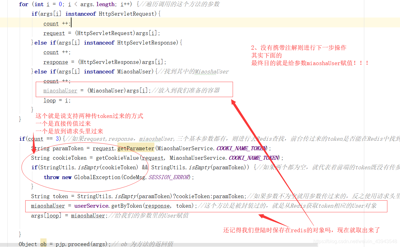Click "request" in the line assigning (HttpServletRequest)args[i]
Image resolution: width=400 pixels, height=247 pixels.
pos(54,33)
